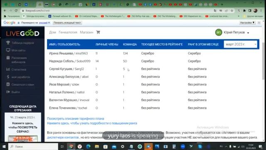This screenshot has height=150, width=266.
Task: Open Settings gear from the taskbar
Action: pyautogui.click(x=123, y=146)
